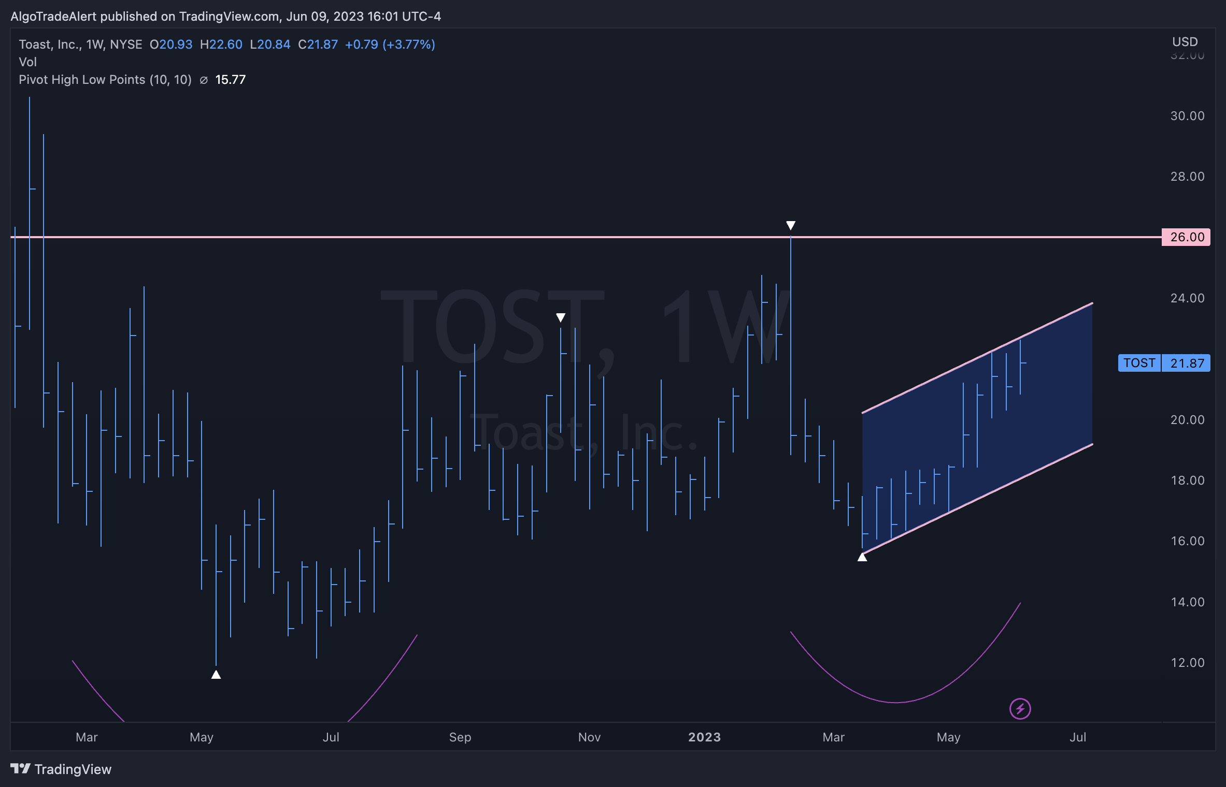Click the TOST 21.87 price label
This screenshot has width=1226, height=787.
tap(1164, 363)
